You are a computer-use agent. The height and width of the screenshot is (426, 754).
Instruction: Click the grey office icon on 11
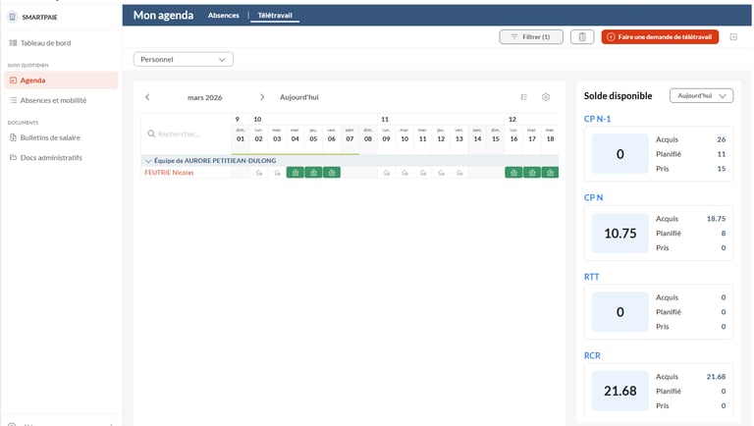[x=423, y=173]
